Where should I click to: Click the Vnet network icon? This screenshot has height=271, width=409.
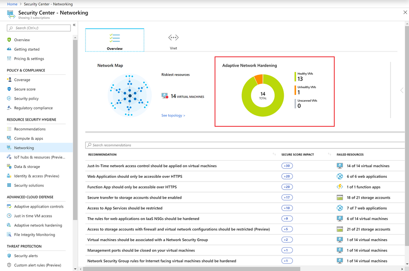tap(174, 38)
